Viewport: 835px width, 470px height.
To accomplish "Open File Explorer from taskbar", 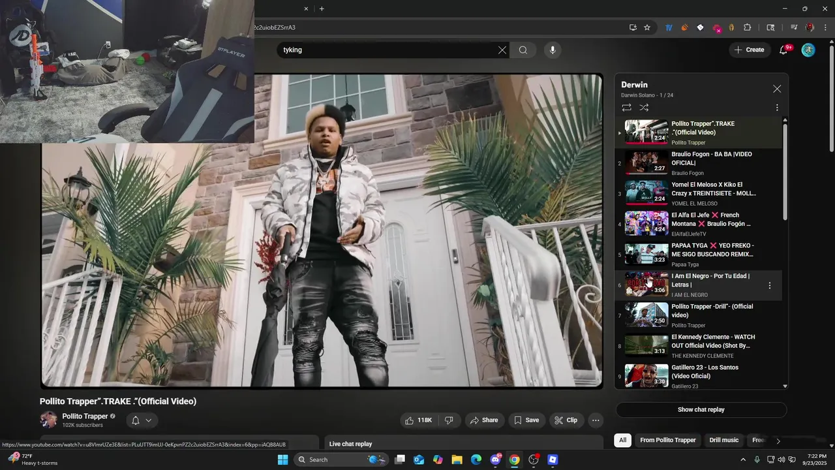I will coord(457,460).
